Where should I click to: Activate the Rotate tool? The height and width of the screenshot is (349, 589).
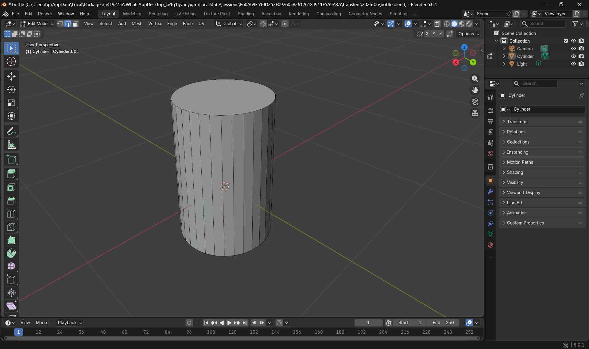(x=11, y=90)
